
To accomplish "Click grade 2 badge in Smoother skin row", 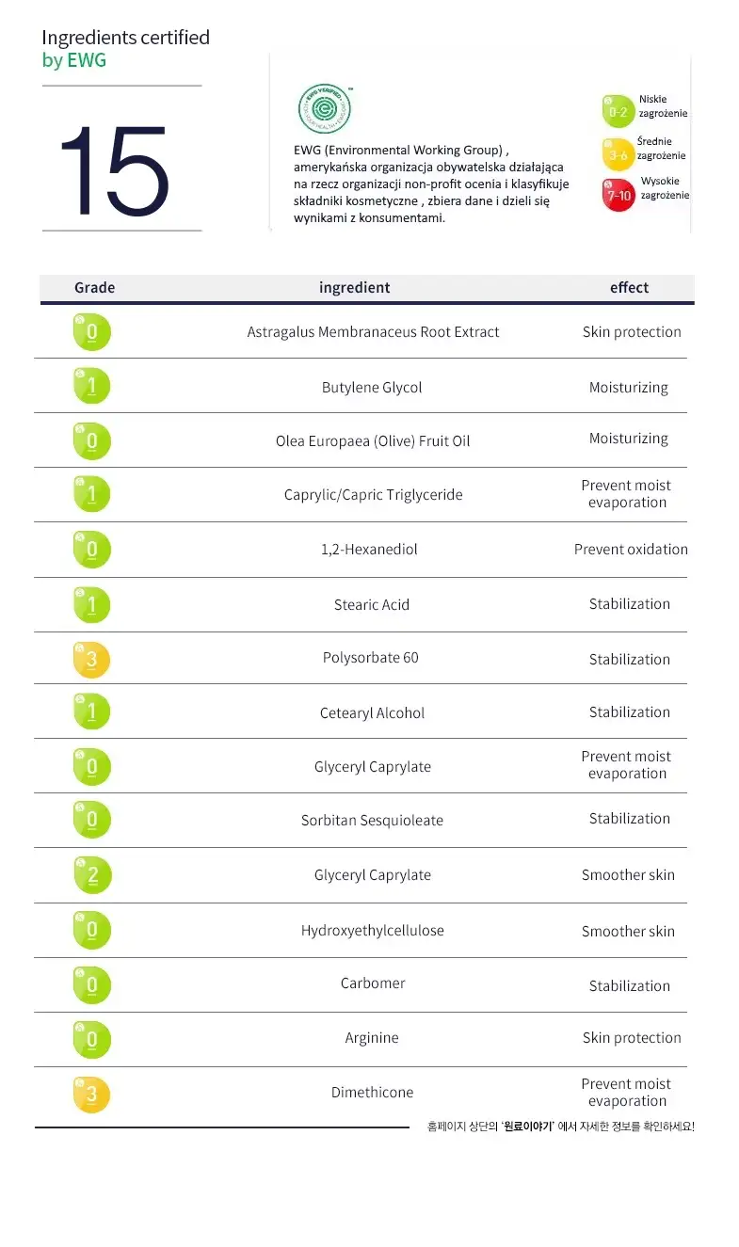I will [92, 875].
